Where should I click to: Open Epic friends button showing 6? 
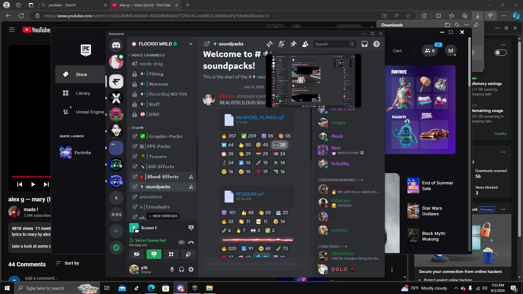[430, 51]
